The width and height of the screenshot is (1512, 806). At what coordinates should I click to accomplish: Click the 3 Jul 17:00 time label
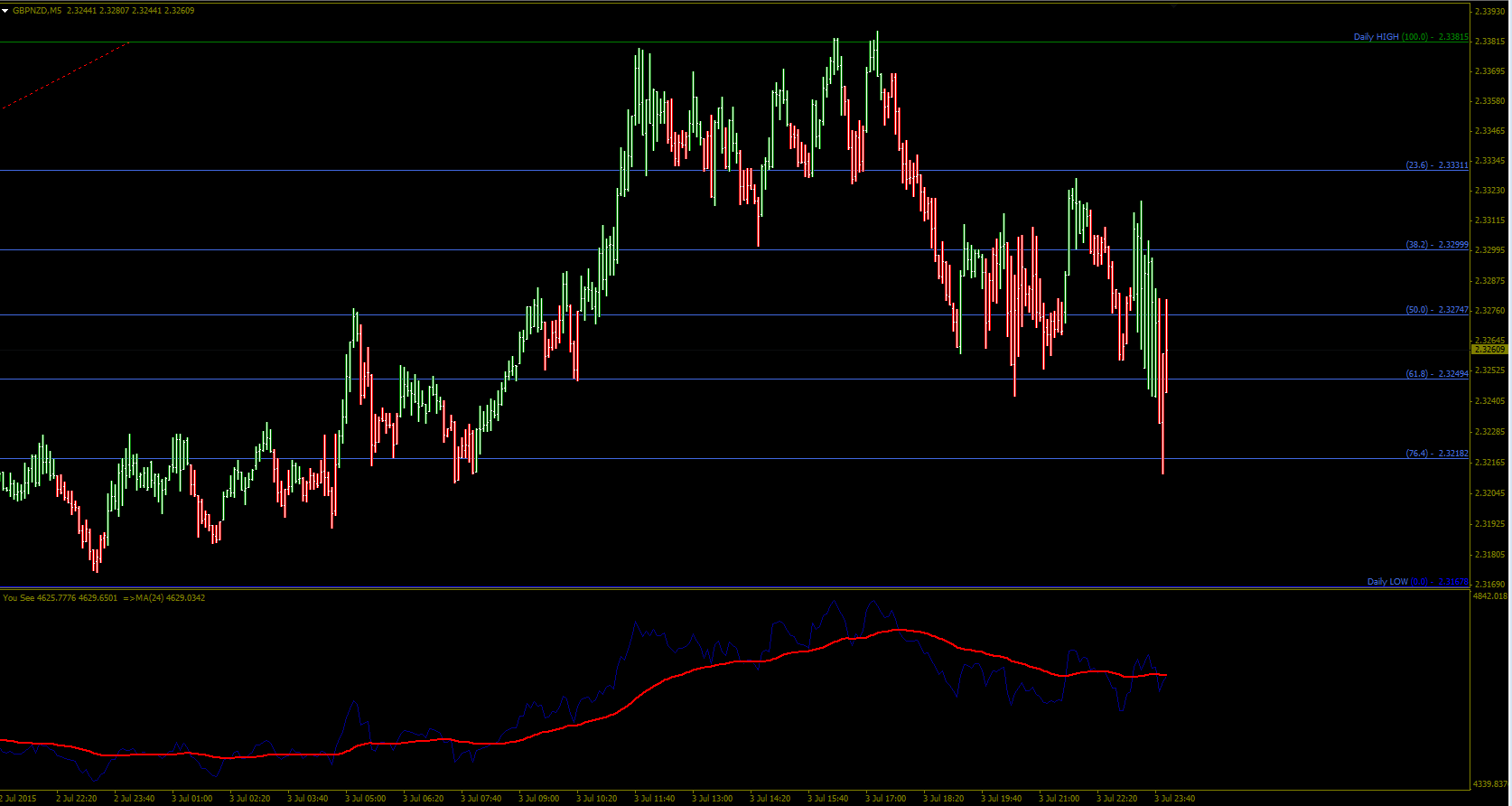885,799
